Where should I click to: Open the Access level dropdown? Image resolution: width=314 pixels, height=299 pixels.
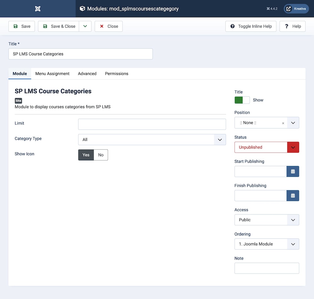[267, 220]
